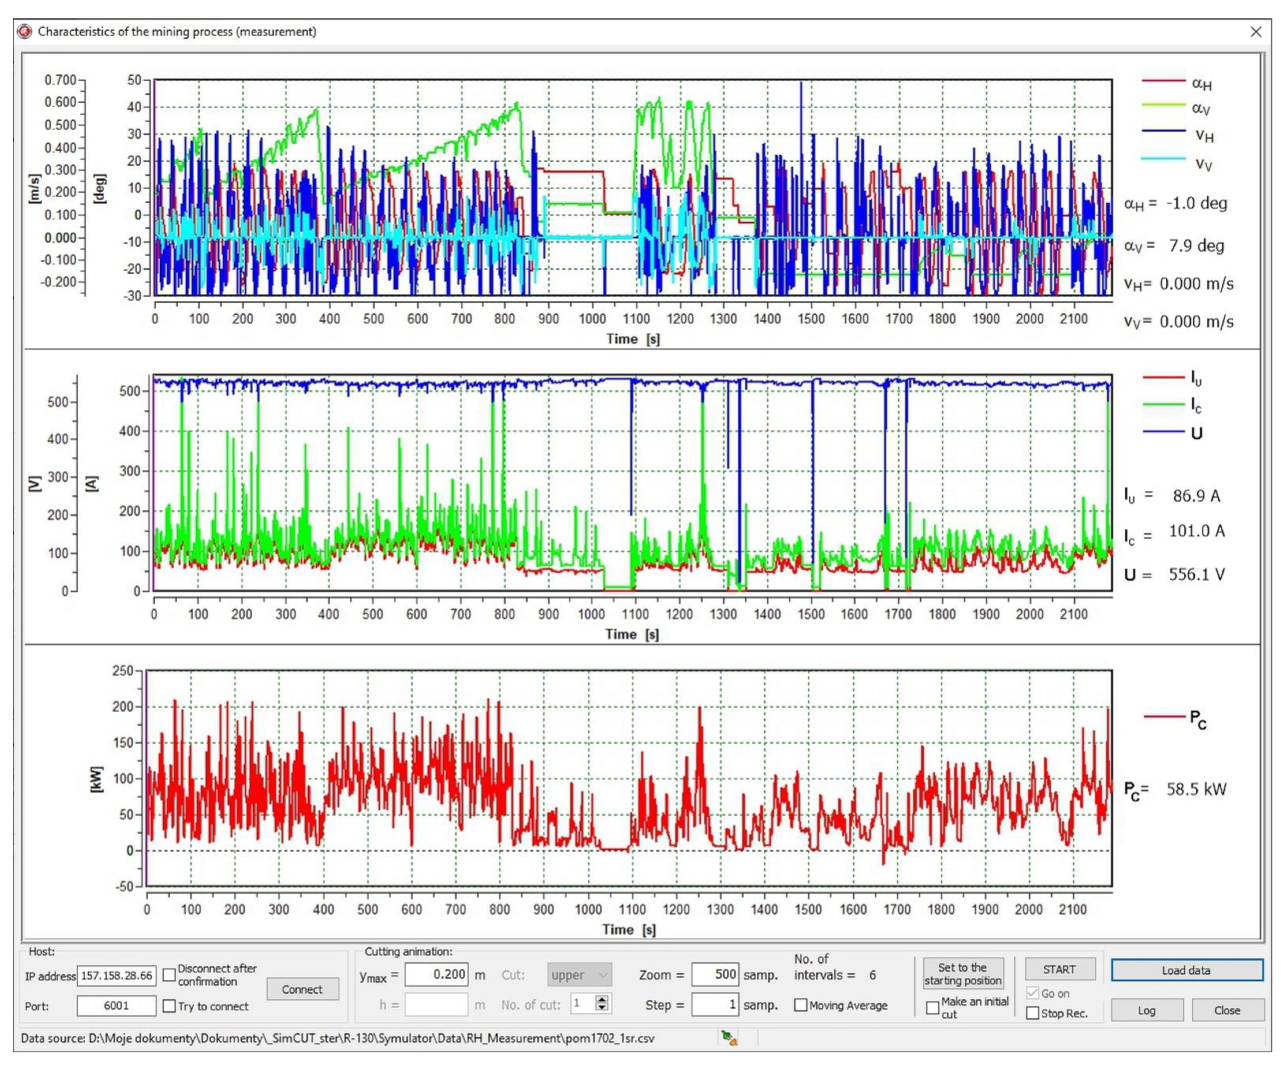Click the application icon in title bar

(24, 31)
